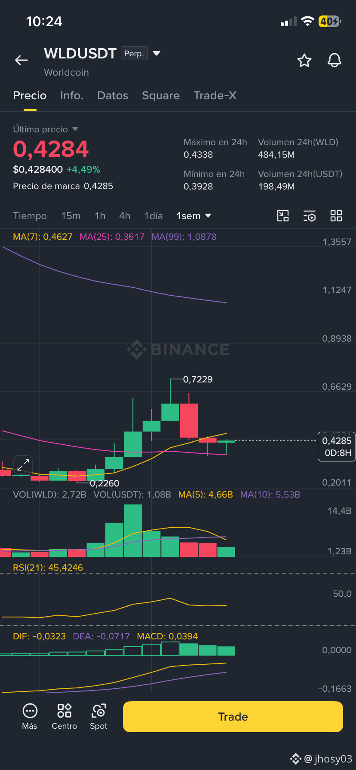356x770 pixels.
Task: Tap the MA(99): 1,0878 indicator label
Action: 184,237
